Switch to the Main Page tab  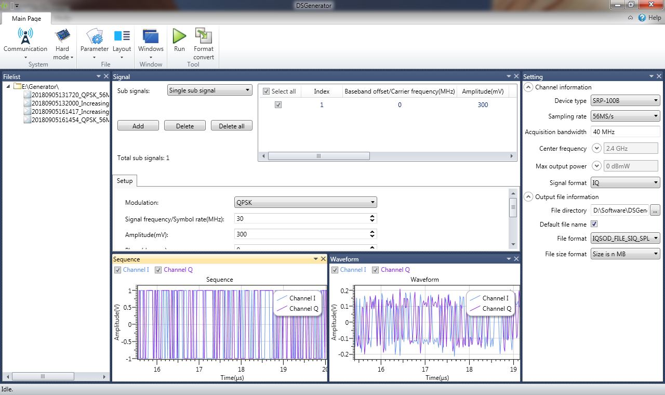(x=26, y=18)
